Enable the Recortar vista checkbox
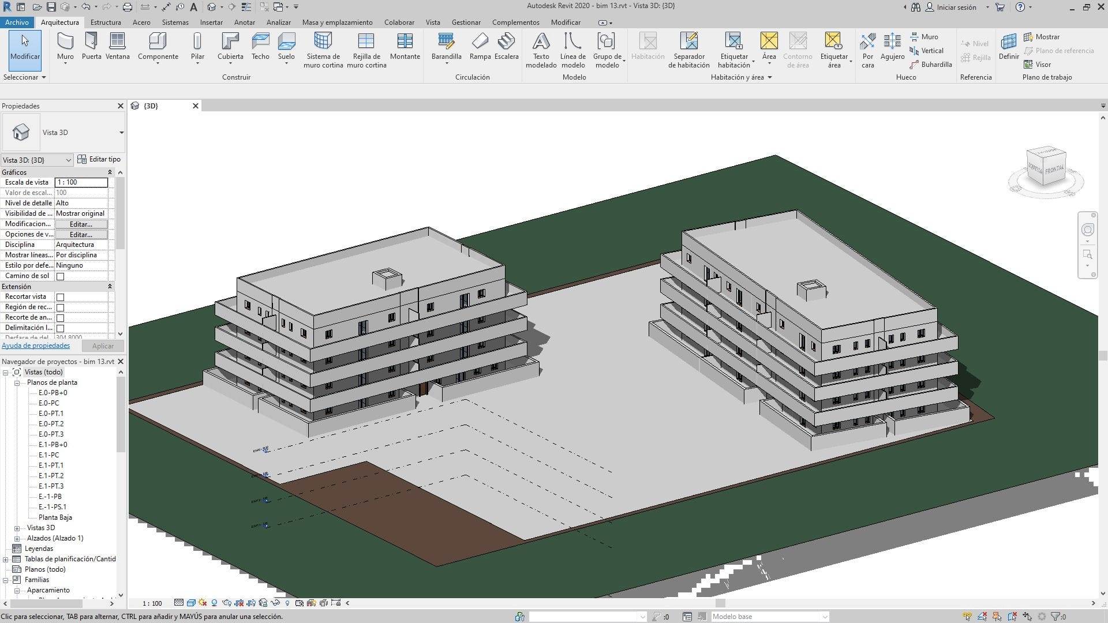The width and height of the screenshot is (1108, 623). pyautogui.click(x=60, y=296)
